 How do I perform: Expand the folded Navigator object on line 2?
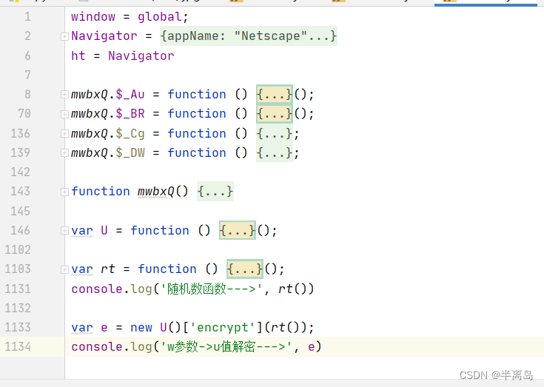click(x=64, y=36)
